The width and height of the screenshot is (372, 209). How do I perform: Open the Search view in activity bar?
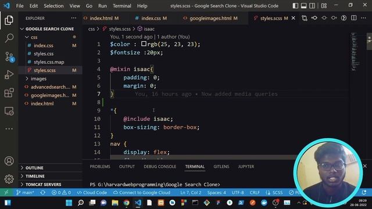click(9, 38)
